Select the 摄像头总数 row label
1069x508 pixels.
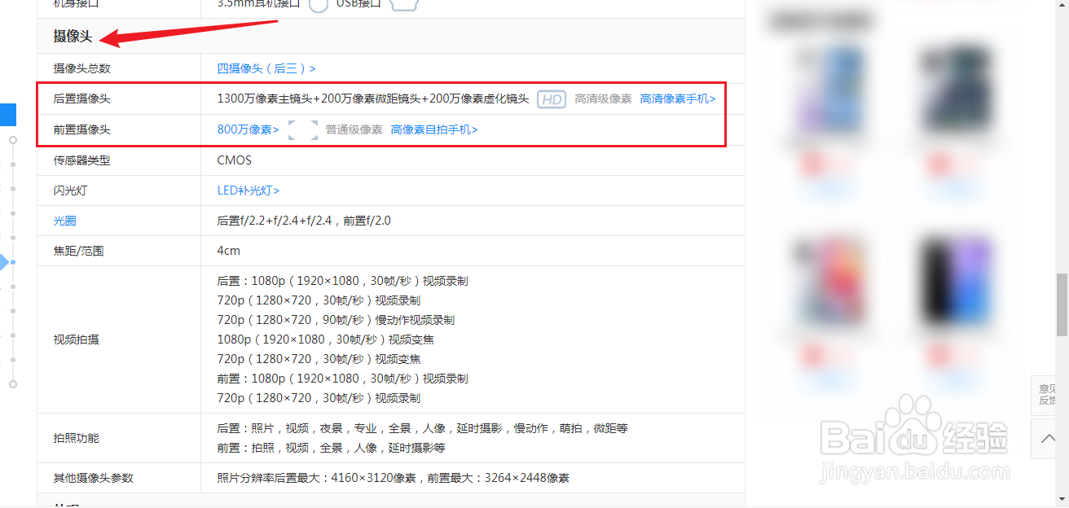pyautogui.click(x=81, y=68)
